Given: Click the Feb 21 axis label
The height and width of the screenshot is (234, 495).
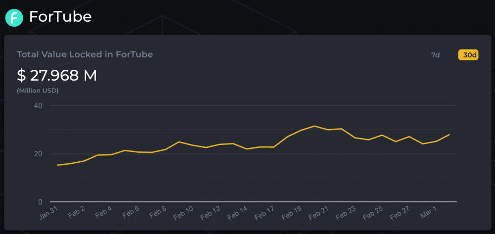Looking at the screenshot, I should click(319, 213).
